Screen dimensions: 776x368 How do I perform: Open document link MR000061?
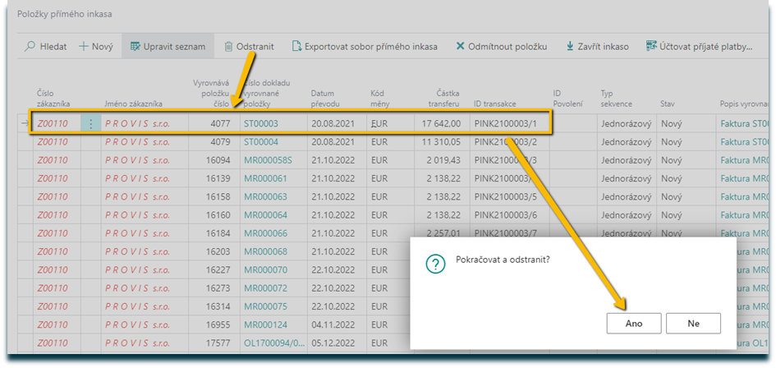click(x=265, y=178)
